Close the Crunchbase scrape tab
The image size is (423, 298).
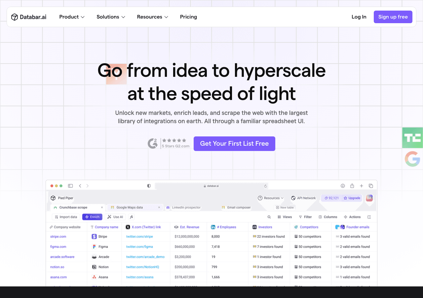click(102, 208)
